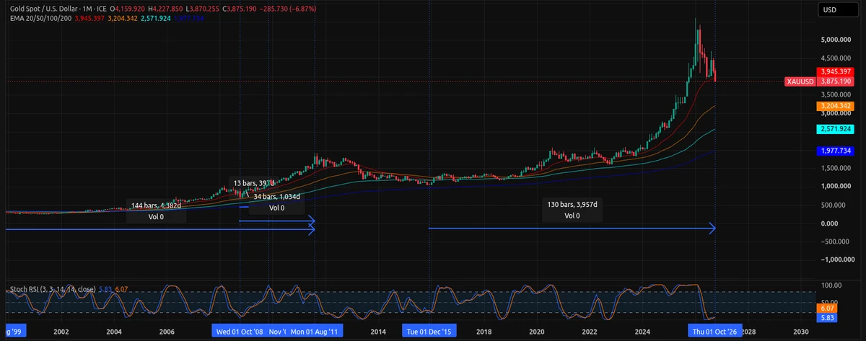Click the XAUUSD 3,875.190 last price label
This screenshot has width=866, height=341.
coord(820,82)
